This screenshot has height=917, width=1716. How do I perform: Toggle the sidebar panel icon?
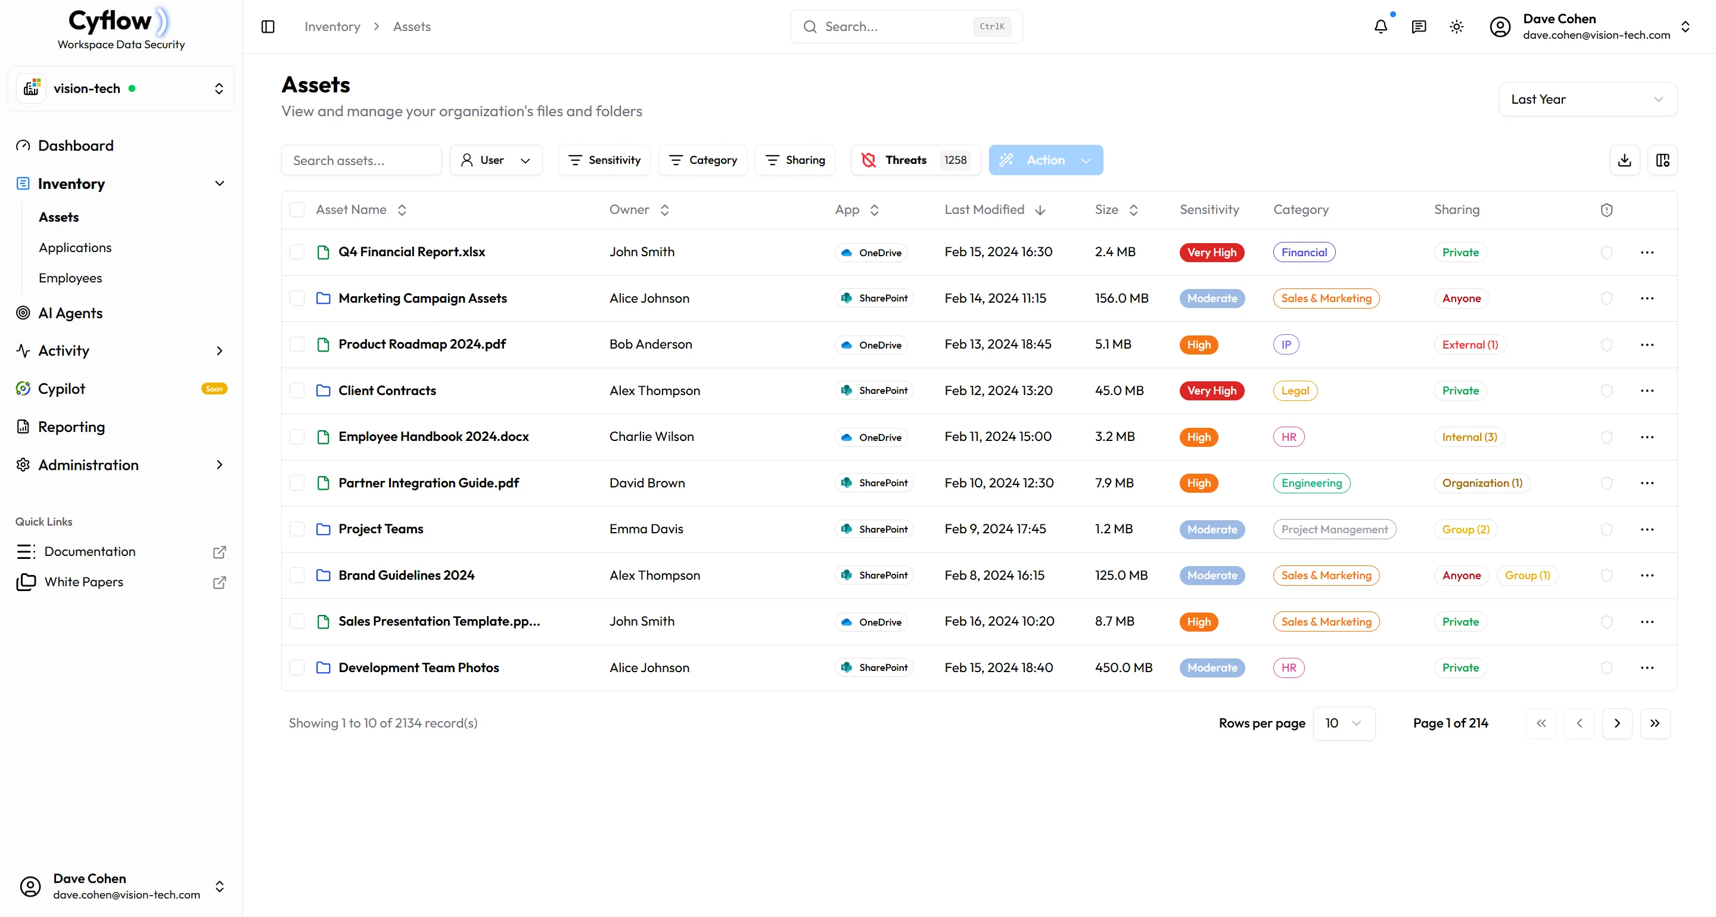(x=268, y=27)
